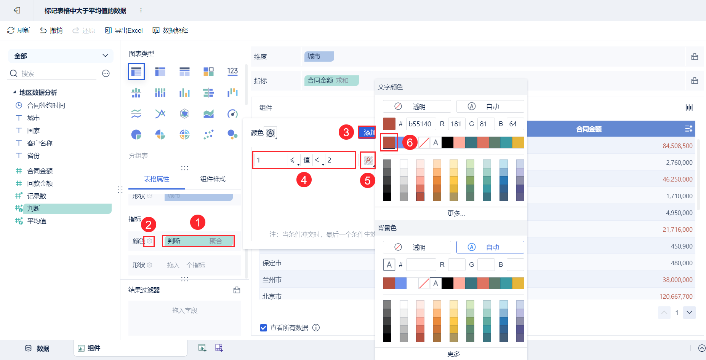Select 透明 under 背景色
Viewport: 706px width, 360px height.
417,247
